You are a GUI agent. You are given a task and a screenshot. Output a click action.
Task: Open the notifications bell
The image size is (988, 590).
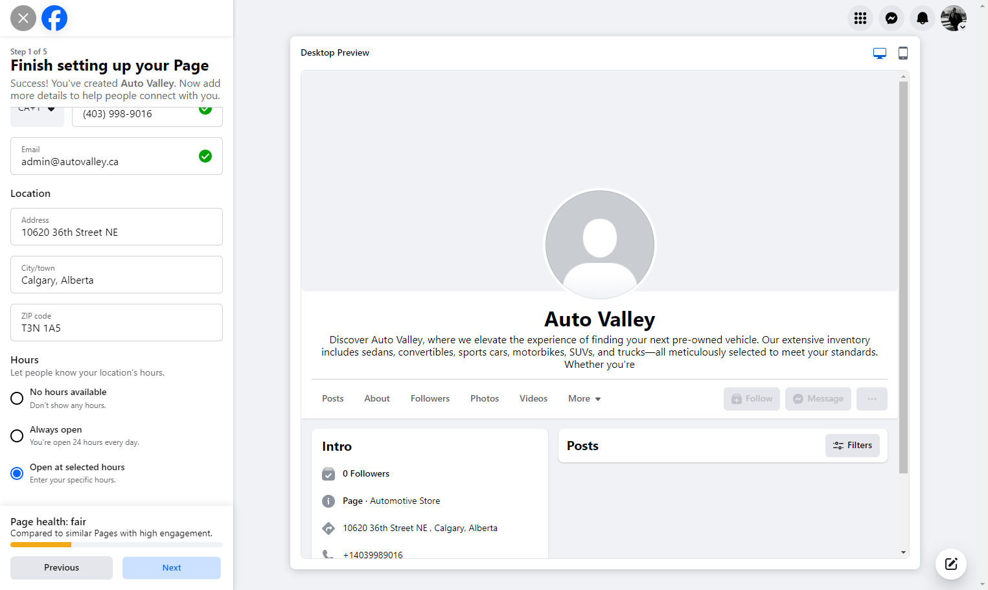pyautogui.click(x=923, y=18)
